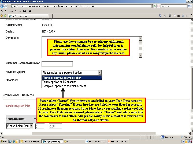Click the page vertical scrollbar down arrow

coord(191,131)
